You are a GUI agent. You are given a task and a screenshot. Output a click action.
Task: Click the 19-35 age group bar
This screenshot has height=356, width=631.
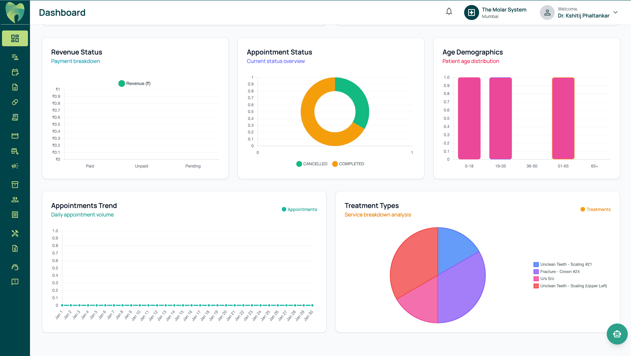[x=500, y=118]
